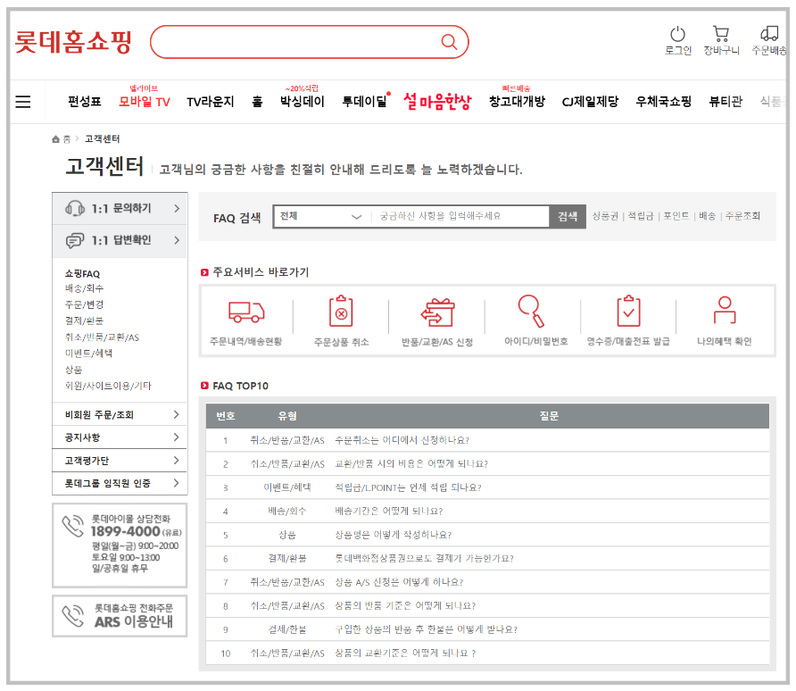Open FAQ '상품평은 어떻게 작성하나요?'
The image size is (796, 691).
click(394, 535)
